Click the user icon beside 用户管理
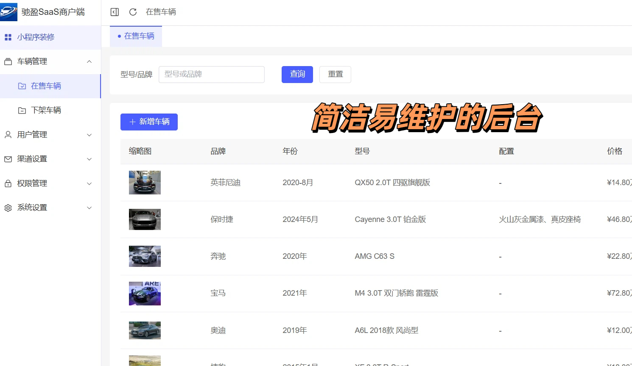This screenshot has width=632, height=366. (8, 134)
